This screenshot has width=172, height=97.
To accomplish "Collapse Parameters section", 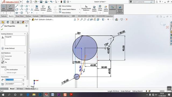I will (x=25, y=77).
